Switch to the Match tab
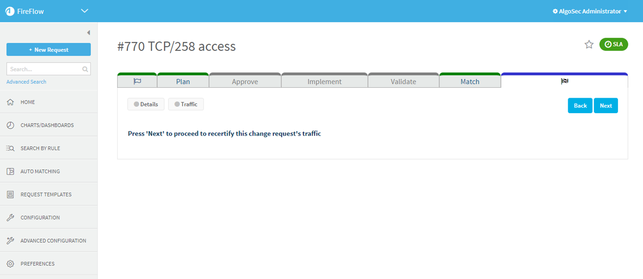The width and height of the screenshot is (643, 279). click(x=469, y=82)
